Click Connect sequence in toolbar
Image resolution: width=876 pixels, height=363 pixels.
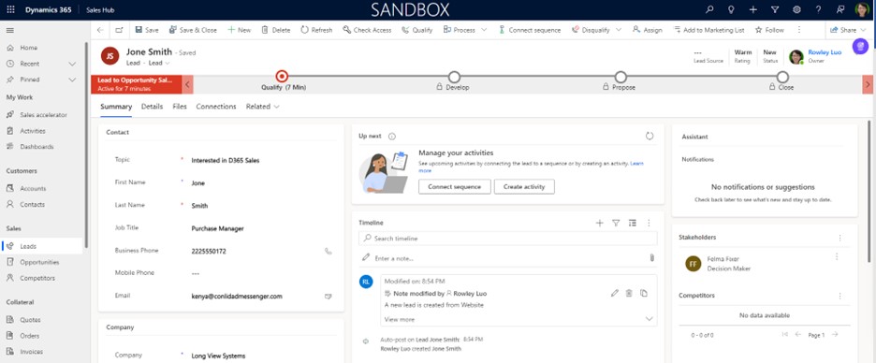(529, 30)
